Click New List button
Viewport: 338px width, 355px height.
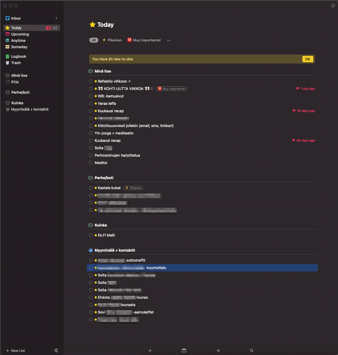[15, 351]
